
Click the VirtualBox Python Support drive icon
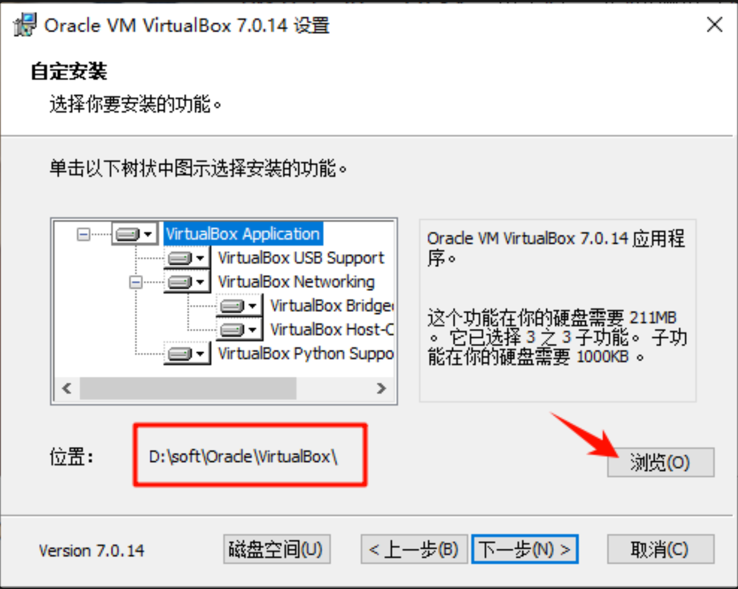point(180,354)
